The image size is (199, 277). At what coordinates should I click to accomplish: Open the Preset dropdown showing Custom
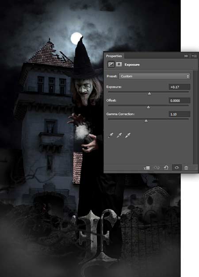(x=154, y=76)
